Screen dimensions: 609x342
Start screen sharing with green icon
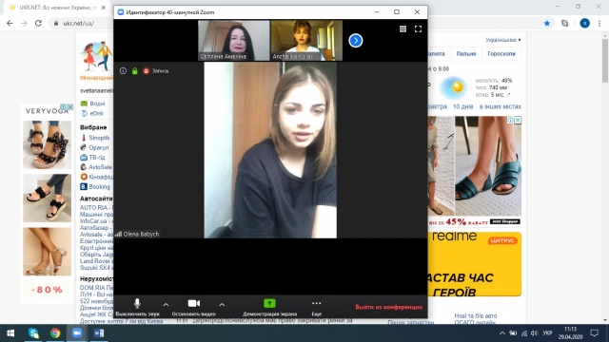click(x=269, y=307)
